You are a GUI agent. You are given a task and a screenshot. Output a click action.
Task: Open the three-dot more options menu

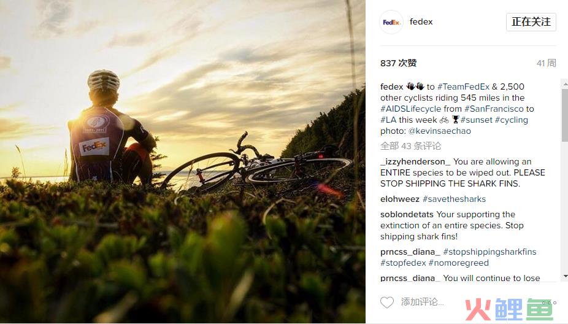pos(549,303)
